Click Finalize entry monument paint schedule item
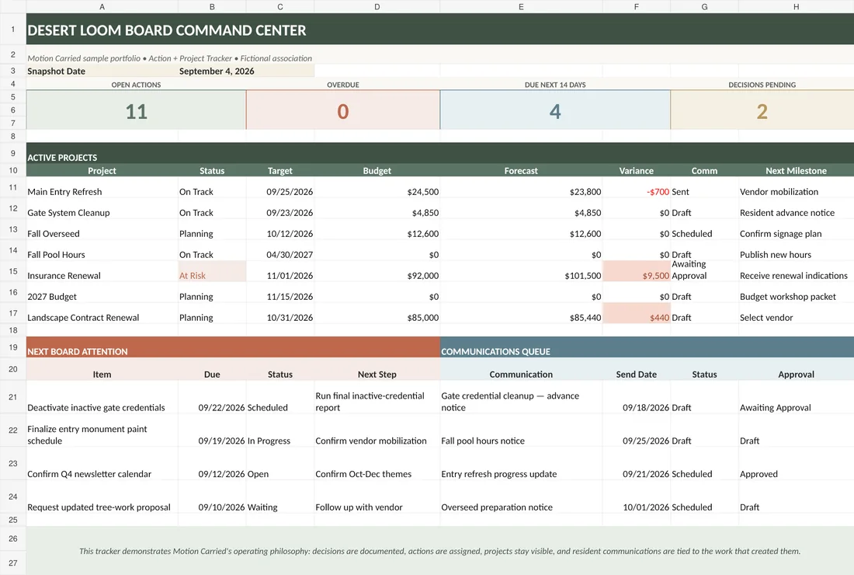 click(102, 430)
